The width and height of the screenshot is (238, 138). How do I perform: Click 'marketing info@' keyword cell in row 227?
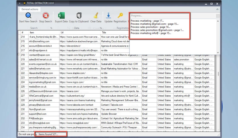pos(184,96)
